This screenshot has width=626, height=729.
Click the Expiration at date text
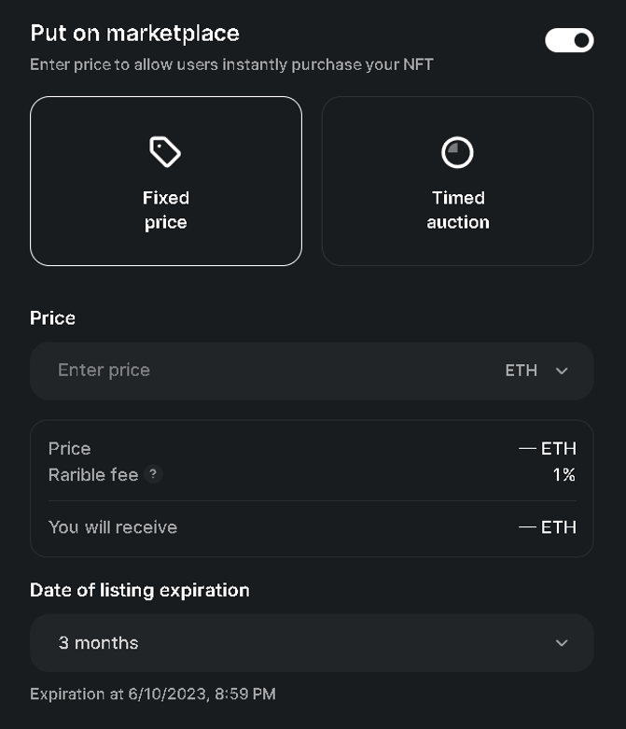click(x=153, y=694)
